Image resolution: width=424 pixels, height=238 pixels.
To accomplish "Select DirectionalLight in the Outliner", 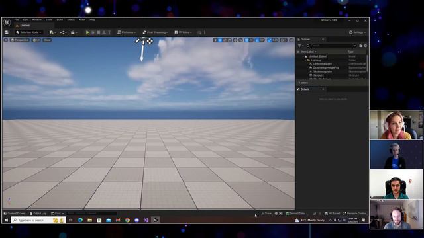I will tap(323, 64).
